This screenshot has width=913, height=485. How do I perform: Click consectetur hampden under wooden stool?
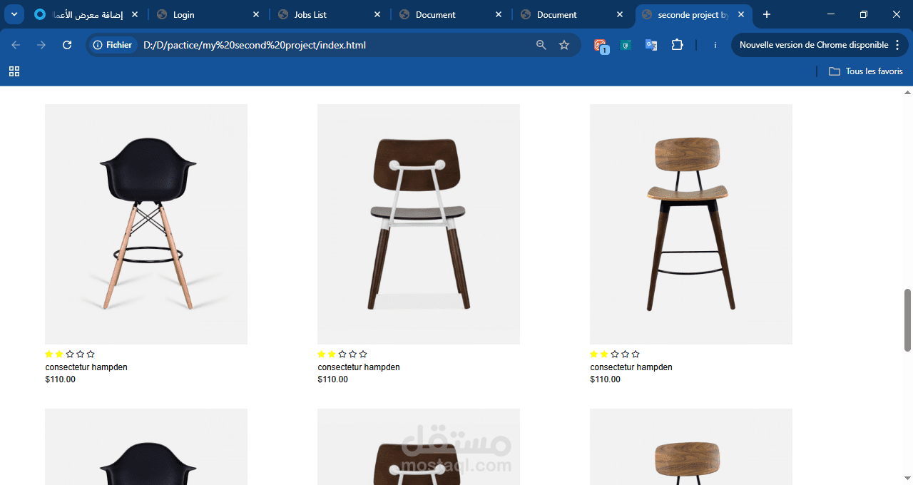631,367
